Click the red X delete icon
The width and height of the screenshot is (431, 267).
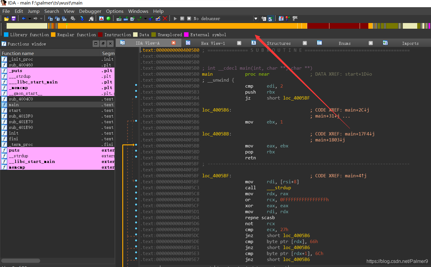165,19
